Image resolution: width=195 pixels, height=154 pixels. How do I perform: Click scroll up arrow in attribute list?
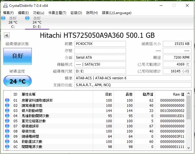pyautogui.click(x=188, y=93)
